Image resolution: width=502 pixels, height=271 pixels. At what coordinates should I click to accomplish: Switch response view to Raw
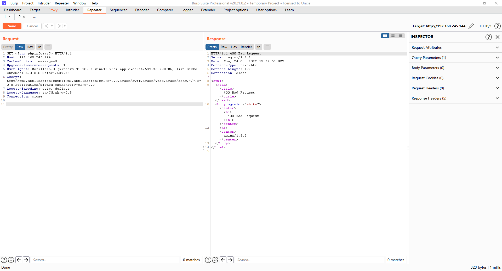pos(224,47)
